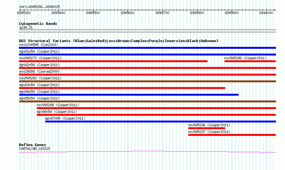Open the nsv545297 (Cooper2011) label

point(209,132)
